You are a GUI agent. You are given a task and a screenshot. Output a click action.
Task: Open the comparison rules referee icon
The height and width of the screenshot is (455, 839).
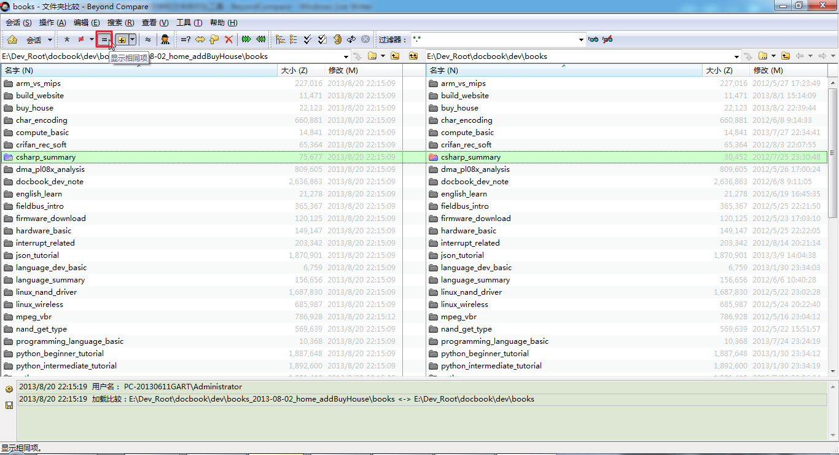pyautogui.click(x=165, y=40)
